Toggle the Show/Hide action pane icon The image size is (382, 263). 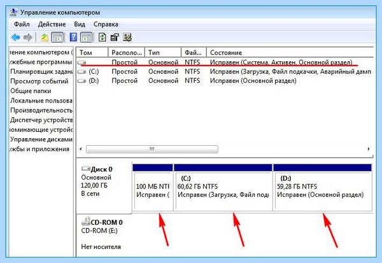(86, 38)
